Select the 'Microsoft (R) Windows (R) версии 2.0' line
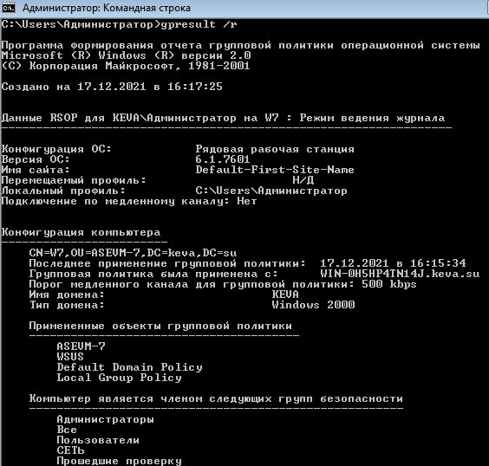This screenshot has height=466, width=489. [127, 55]
